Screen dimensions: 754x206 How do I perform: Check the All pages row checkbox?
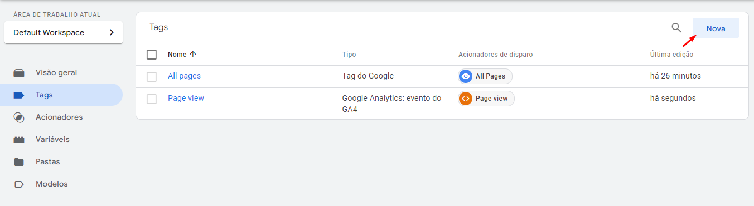[x=152, y=76]
